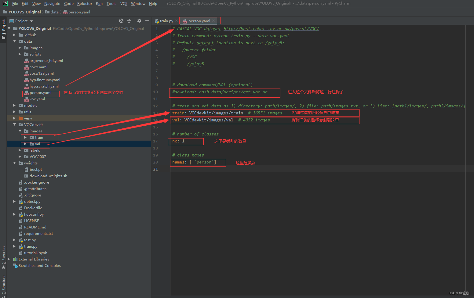Close the person.yaml editor tab
Viewport: 474px width, 298px height.
pos(214,21)
